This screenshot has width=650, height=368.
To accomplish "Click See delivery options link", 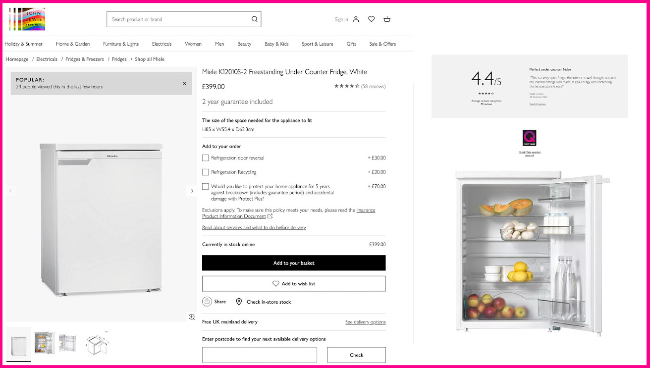I will click(366, 322).
